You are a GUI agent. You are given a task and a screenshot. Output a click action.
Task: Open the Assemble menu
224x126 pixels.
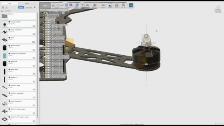[85, 8]
